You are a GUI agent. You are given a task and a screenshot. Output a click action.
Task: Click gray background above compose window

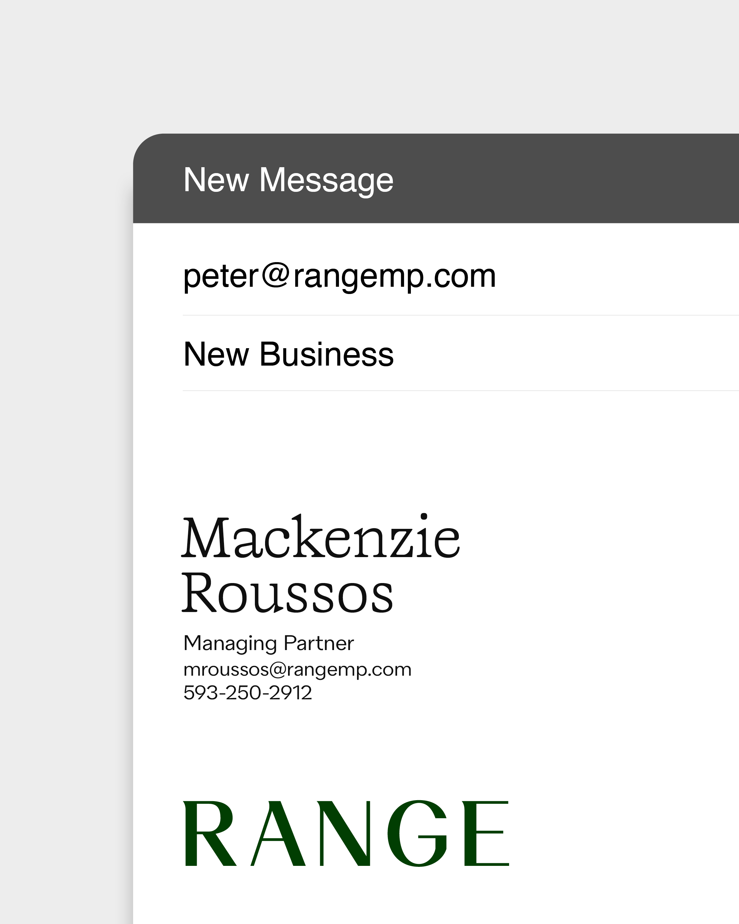coord(369,64)
